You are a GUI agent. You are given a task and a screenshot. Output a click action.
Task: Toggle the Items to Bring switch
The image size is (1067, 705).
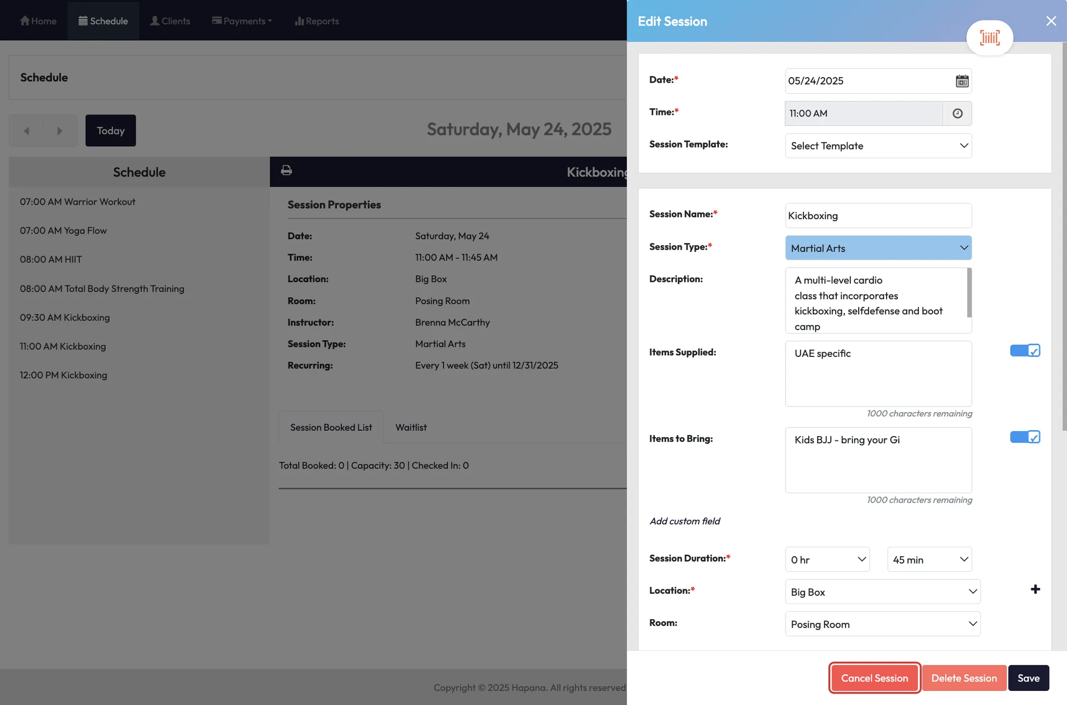tap(1025, 437)
